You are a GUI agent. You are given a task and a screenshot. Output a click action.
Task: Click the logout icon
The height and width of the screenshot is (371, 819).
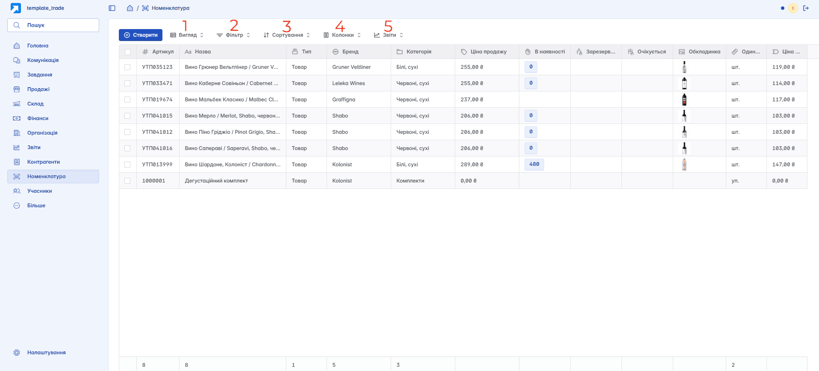pos(806,8)
